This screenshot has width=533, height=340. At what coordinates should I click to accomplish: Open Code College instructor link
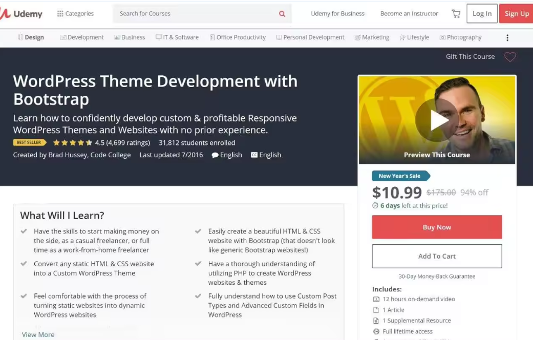tap(111, 155)
